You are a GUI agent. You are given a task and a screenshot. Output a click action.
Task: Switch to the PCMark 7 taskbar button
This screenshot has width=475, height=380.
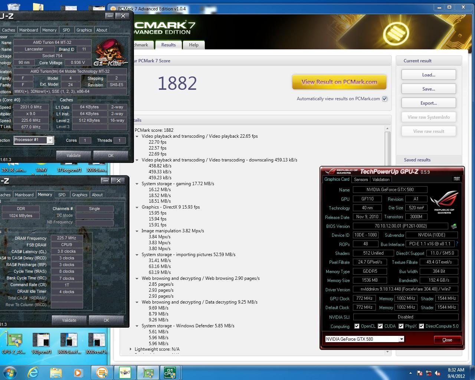[x=102, y=372]
